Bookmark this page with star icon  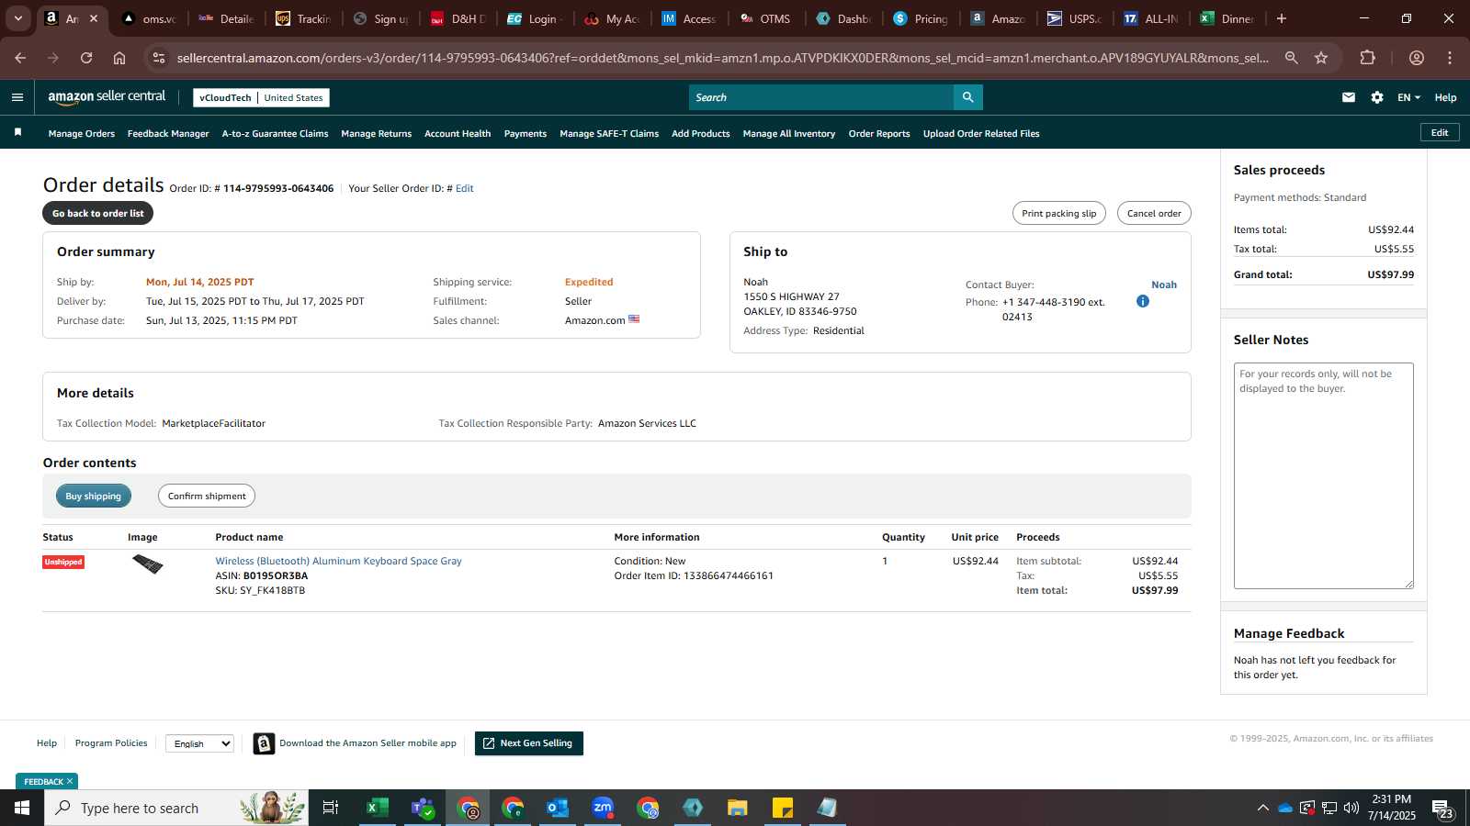tap(1320, 58)
